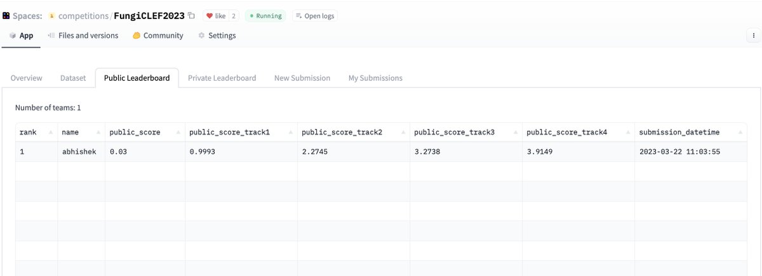Viewport: 762px width, 276px height.
Task: Click the Settings gear icon
Action: (x=201, y=36)
